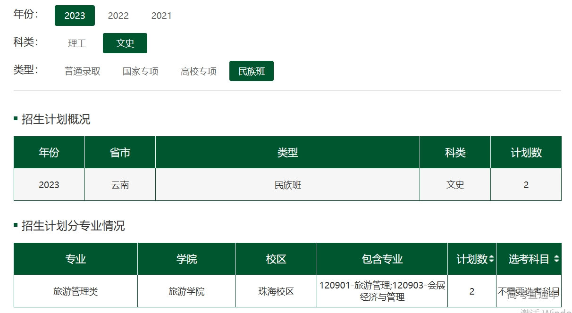Viewport: 572px width, 313px height.
Task: Click the 年份 header in overview table
Action: [49, 152]
